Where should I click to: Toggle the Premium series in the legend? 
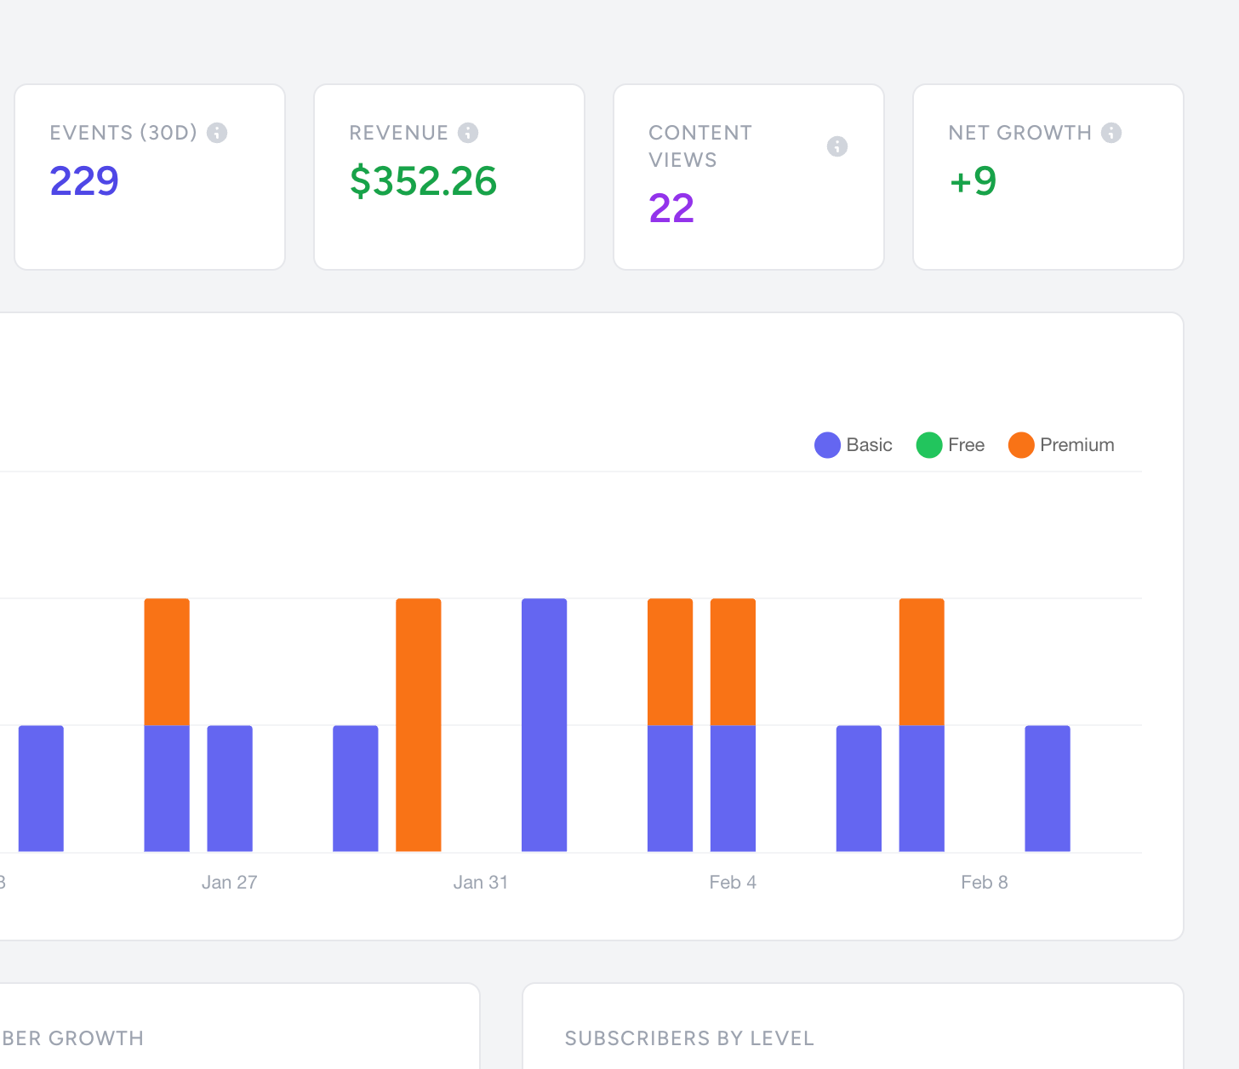point(1060,444)
